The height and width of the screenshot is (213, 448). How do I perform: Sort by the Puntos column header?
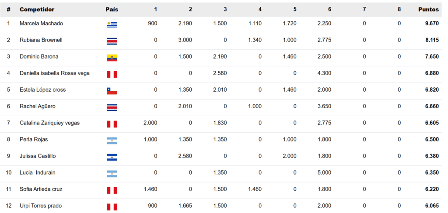click(x=428, y=10)
